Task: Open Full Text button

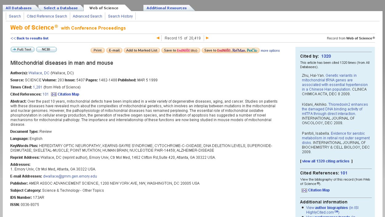Action: tap(22, 50)
